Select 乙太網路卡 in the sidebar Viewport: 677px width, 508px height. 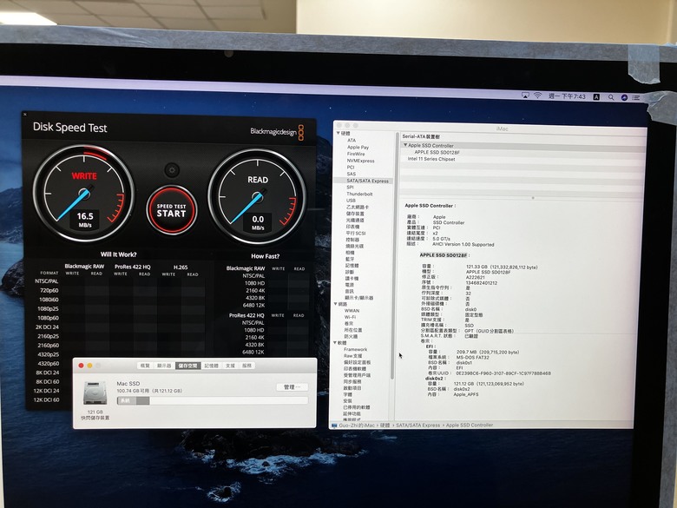tap(358, 208)
